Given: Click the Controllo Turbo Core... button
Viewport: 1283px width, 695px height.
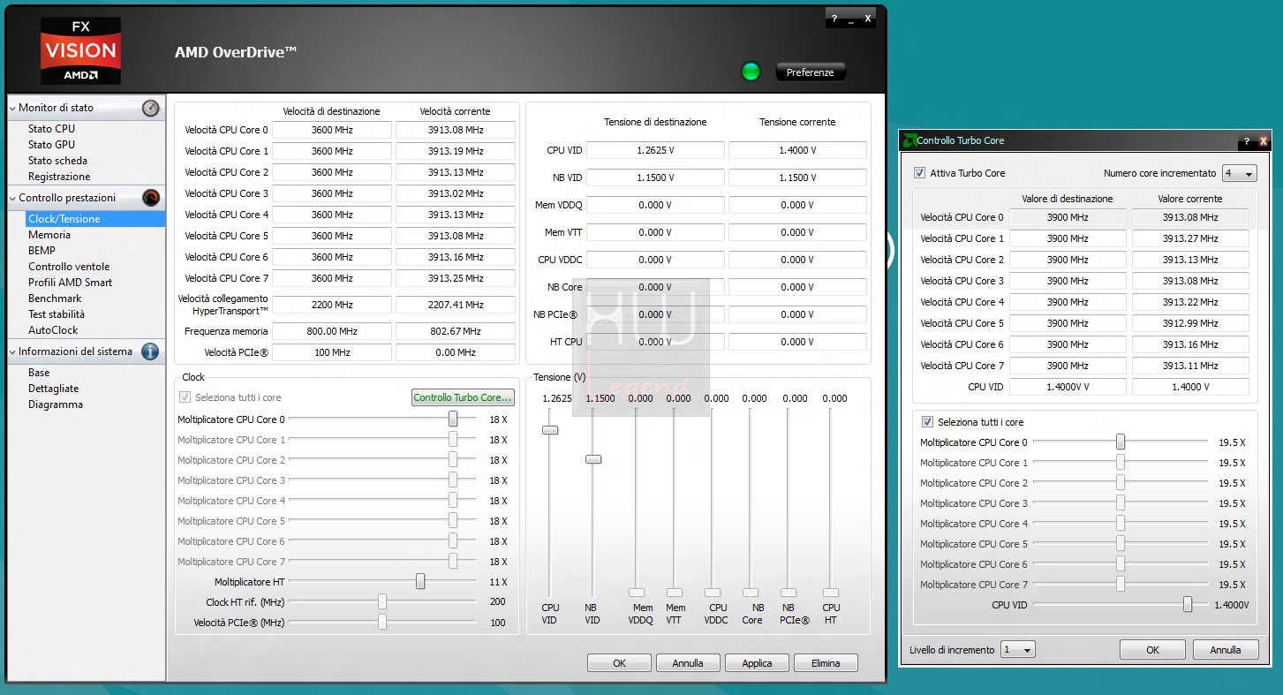Looking at the screenshot, I should coord(463,397).
